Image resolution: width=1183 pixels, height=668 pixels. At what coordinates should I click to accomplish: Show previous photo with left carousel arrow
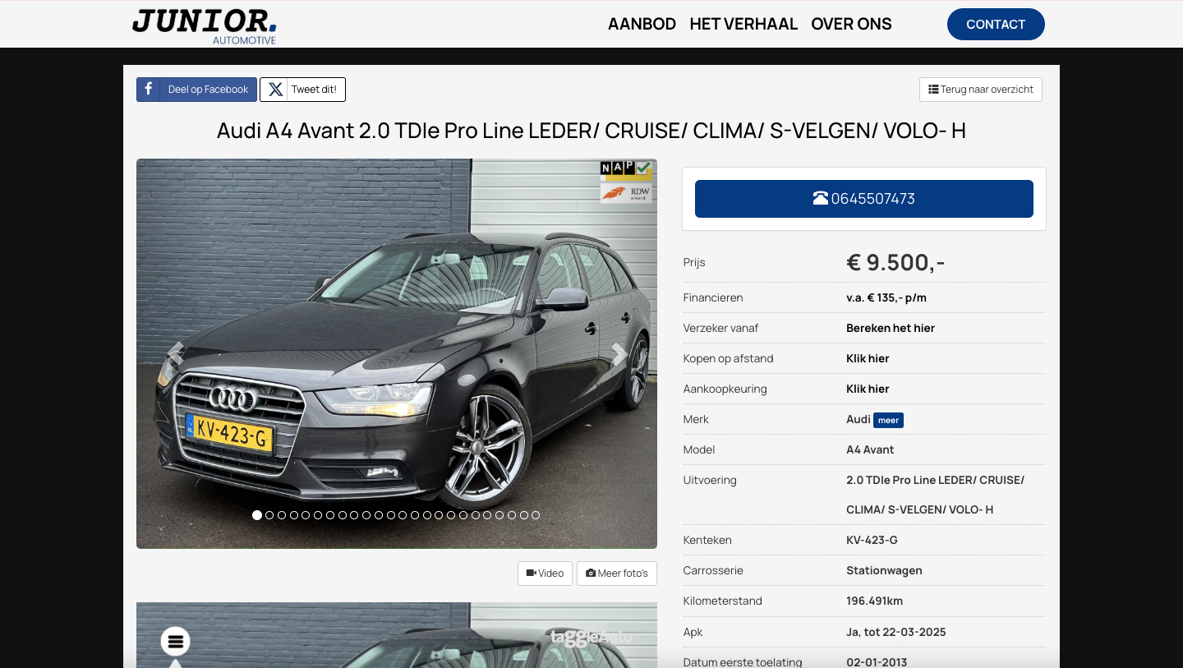(174, 355)
